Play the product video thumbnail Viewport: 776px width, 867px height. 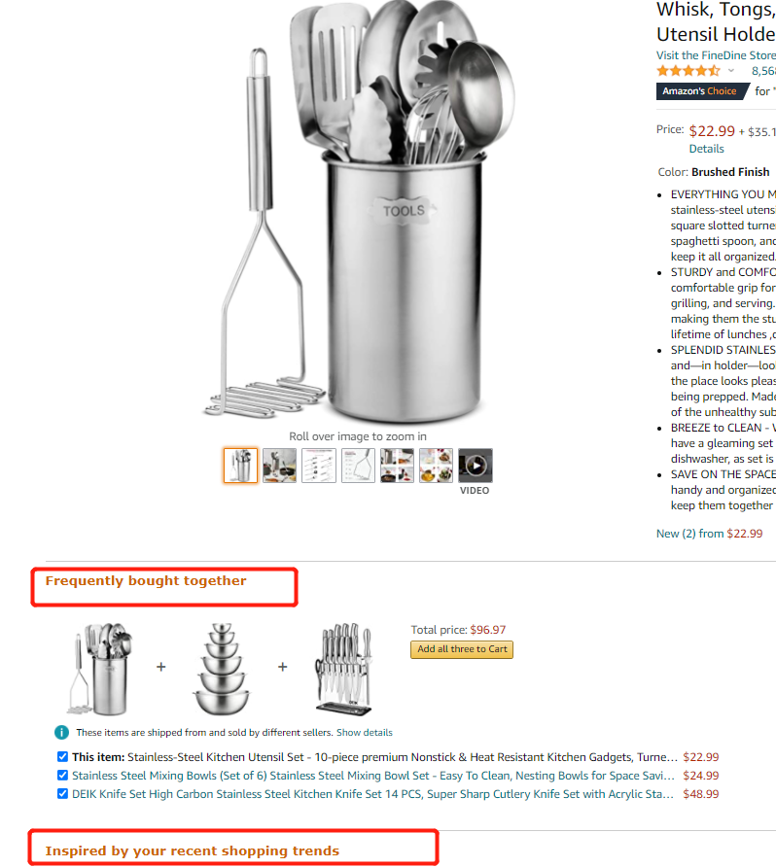476,466
